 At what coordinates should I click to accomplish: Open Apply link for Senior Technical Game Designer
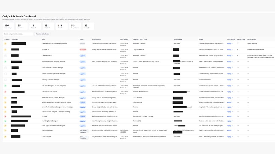click(230, 107)
